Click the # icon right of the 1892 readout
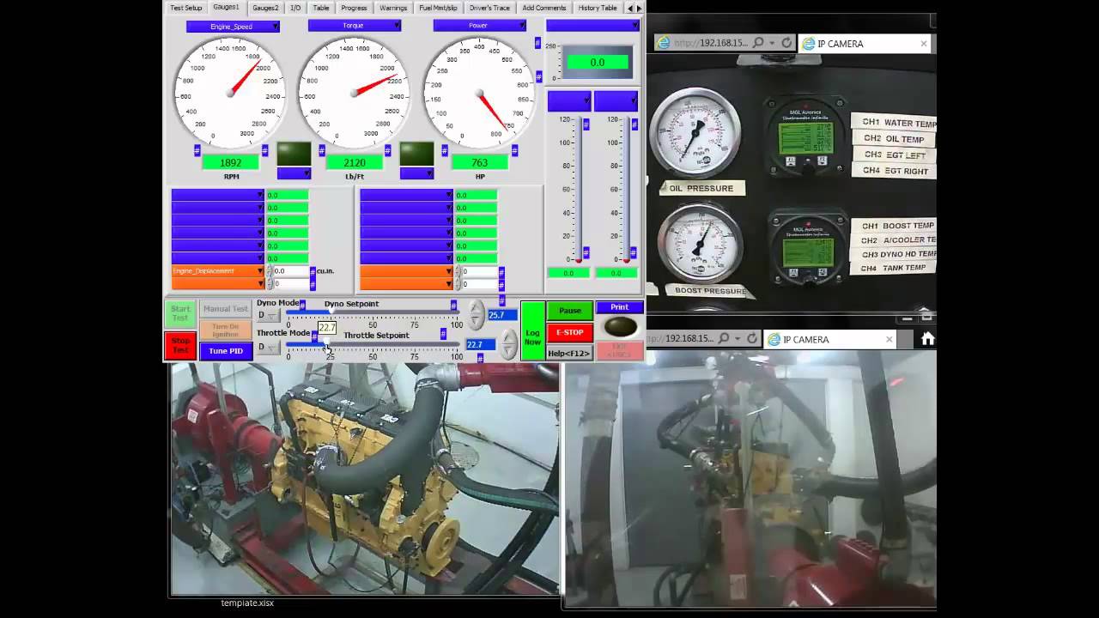The image size is (1099, 618). [264, 150]
